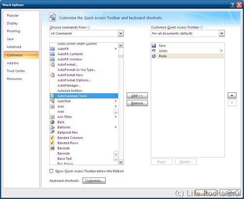Expand the Undo submenu arrow
The width and height of the screenshot is (244, 199).
tap(222, 51)
